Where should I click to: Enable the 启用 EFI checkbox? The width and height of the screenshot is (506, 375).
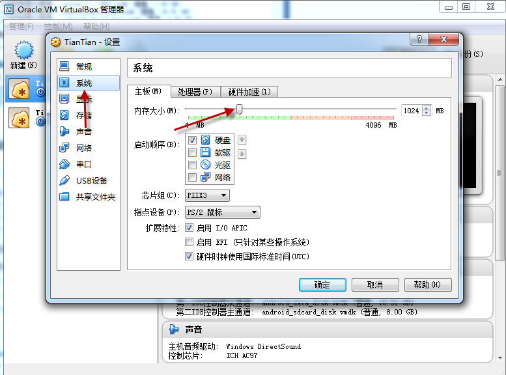point(189,242)
